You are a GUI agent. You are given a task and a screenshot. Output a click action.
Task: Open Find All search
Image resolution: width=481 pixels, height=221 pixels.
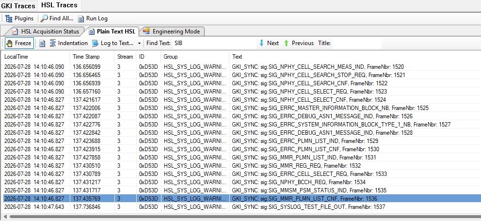(x=57, y=18)
